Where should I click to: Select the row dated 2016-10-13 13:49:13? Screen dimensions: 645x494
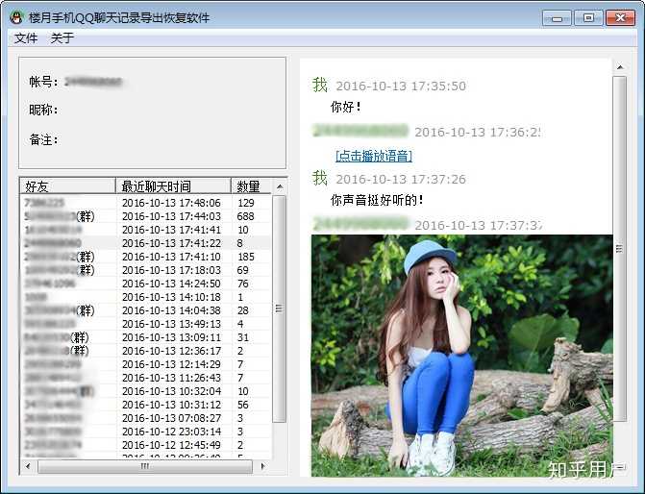click(x=145, y=324)
